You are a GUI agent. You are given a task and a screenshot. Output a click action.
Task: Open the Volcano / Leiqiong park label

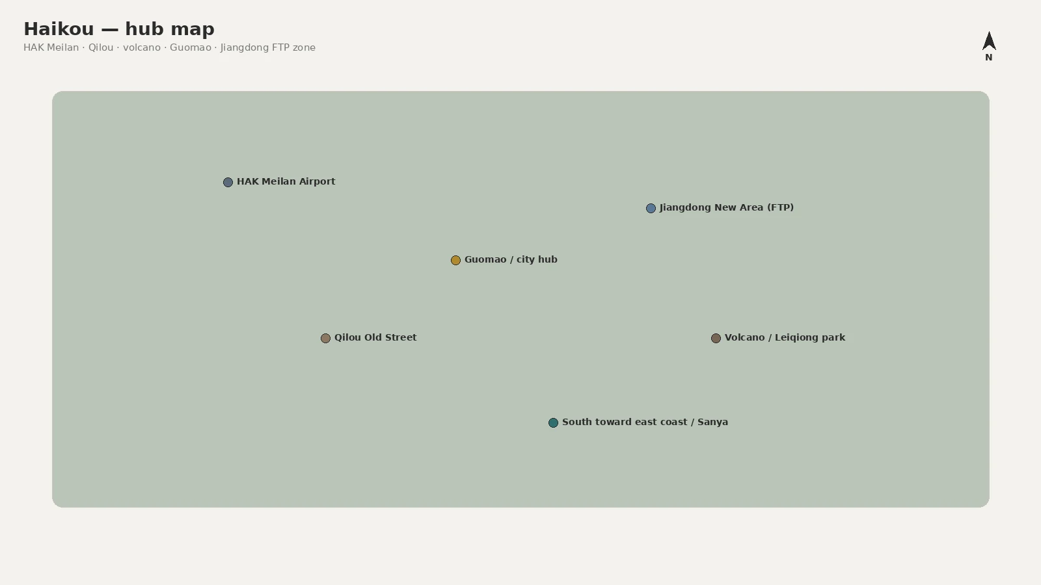tap(785, 337)
